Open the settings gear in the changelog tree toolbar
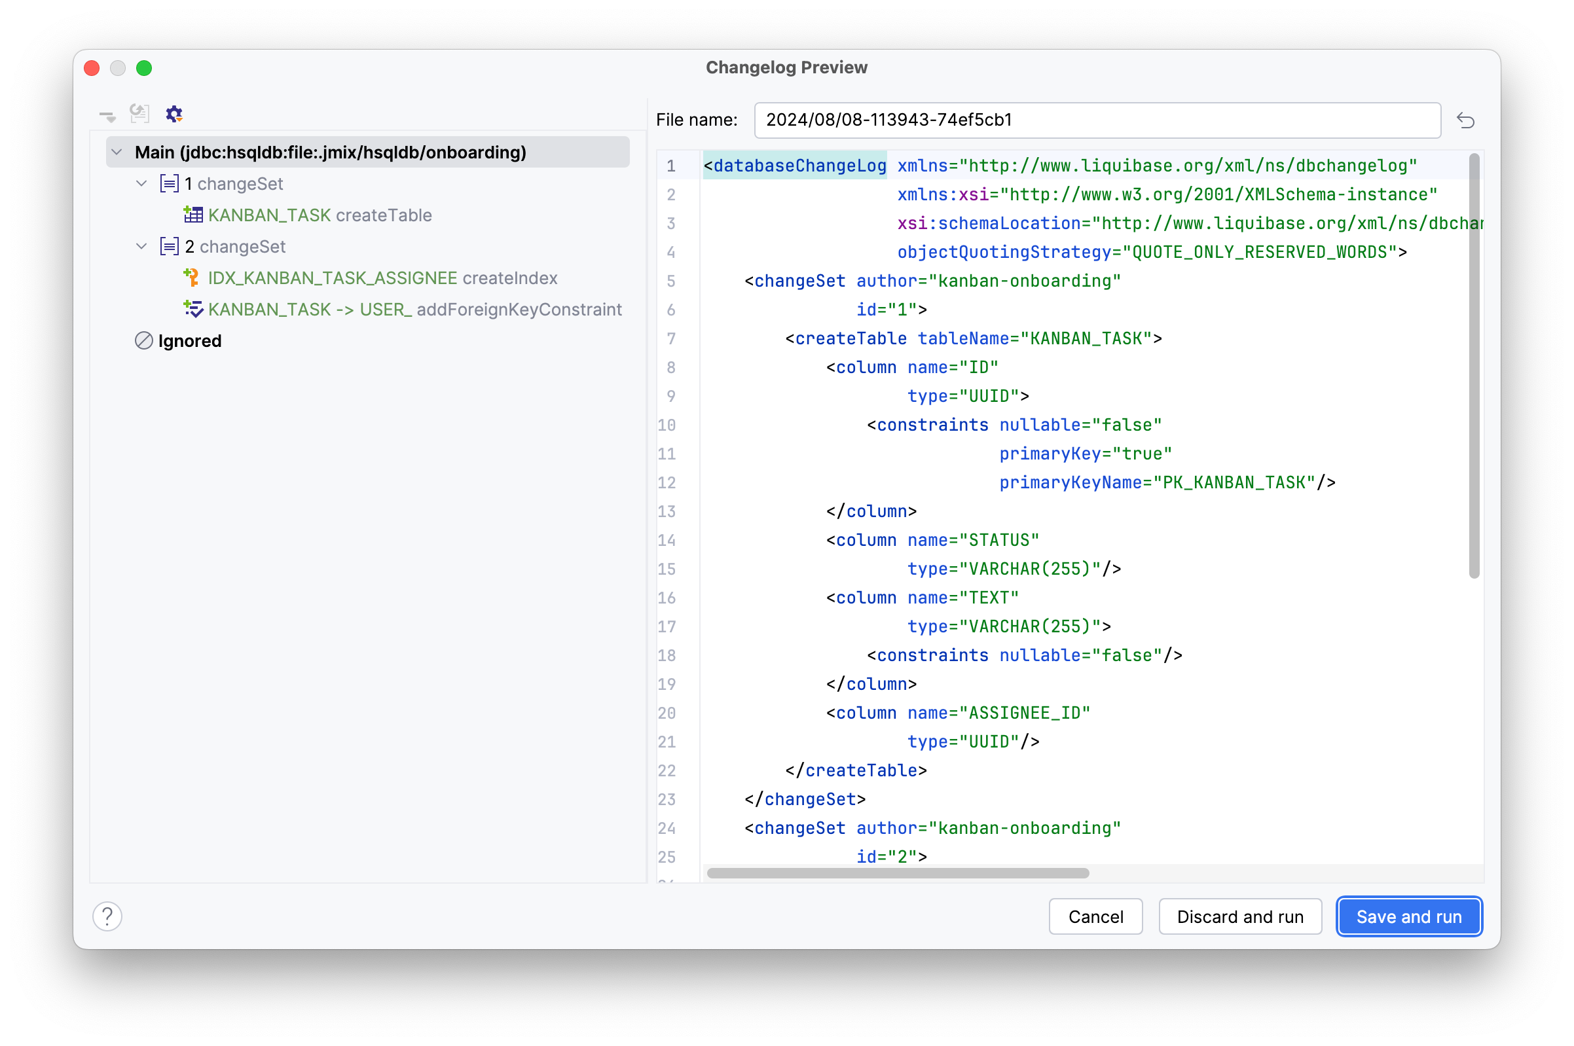The height and width of the screenshot is (1046, 1574). click(x=174, y=114)
